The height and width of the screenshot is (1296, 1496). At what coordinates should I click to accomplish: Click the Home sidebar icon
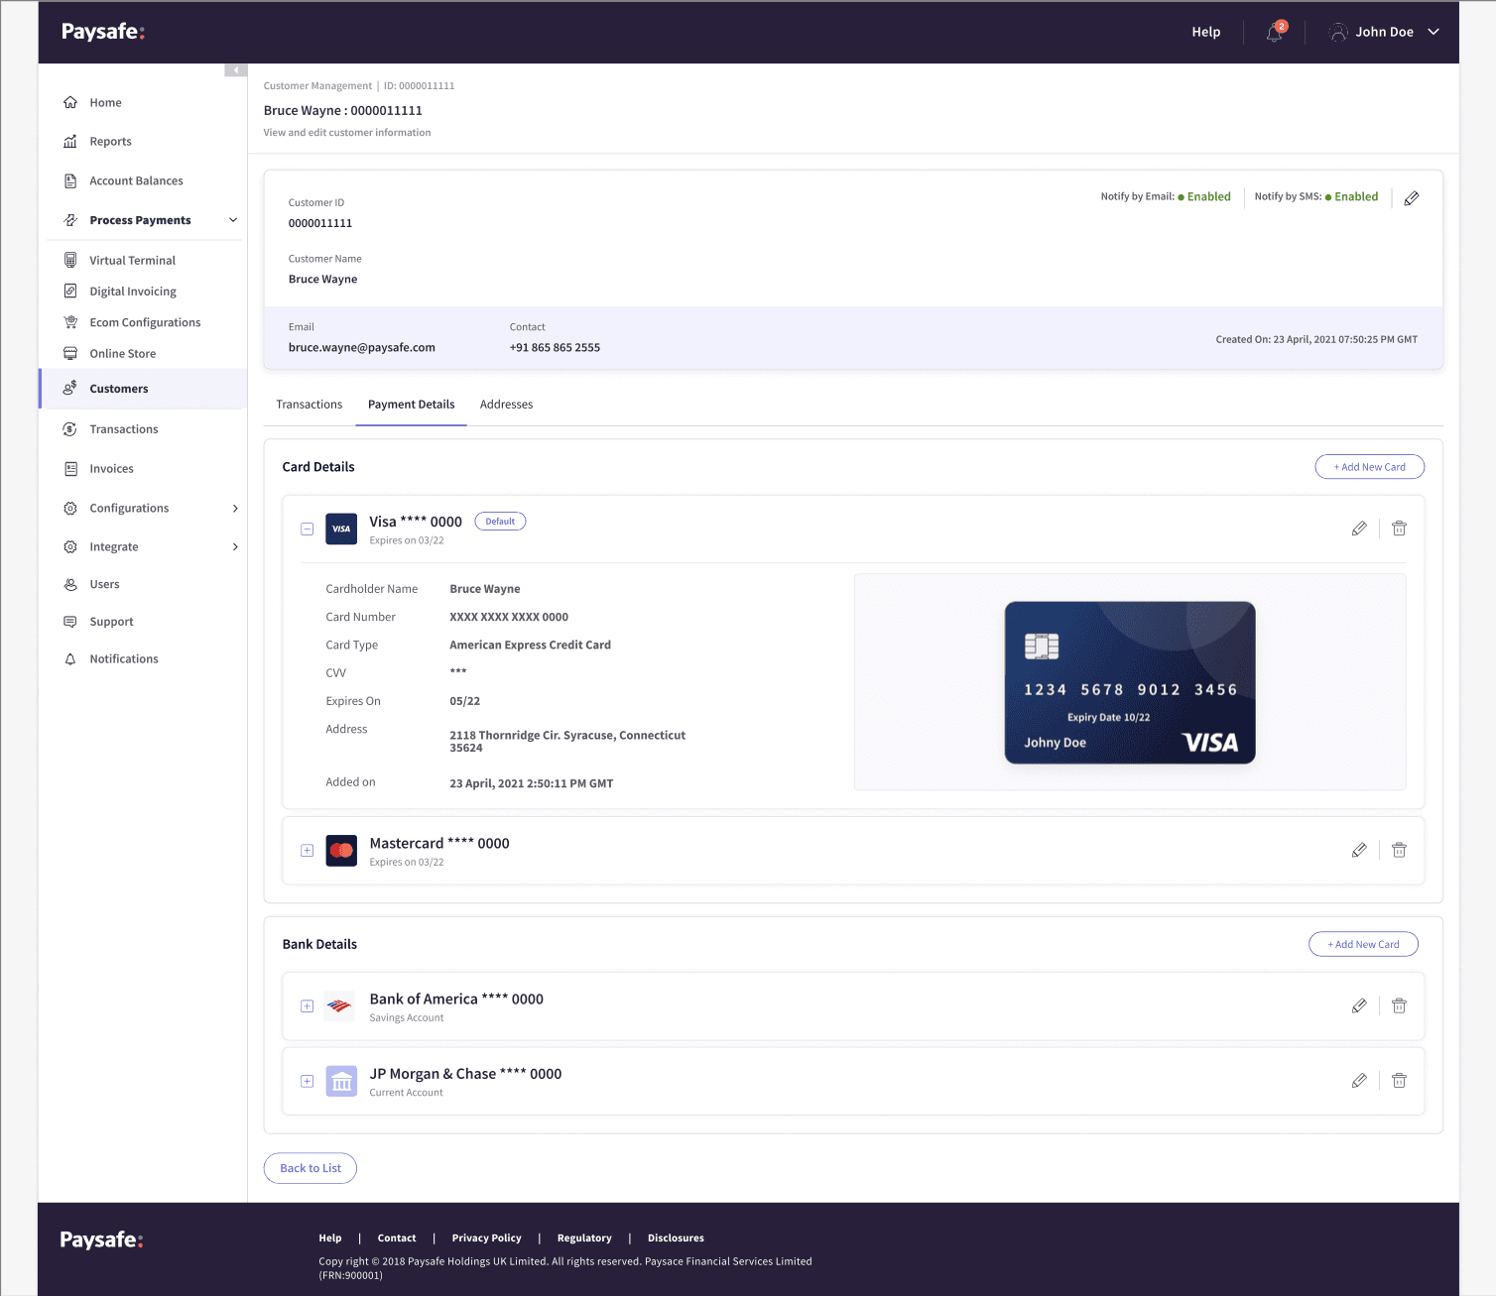click(x=70, y=102)
